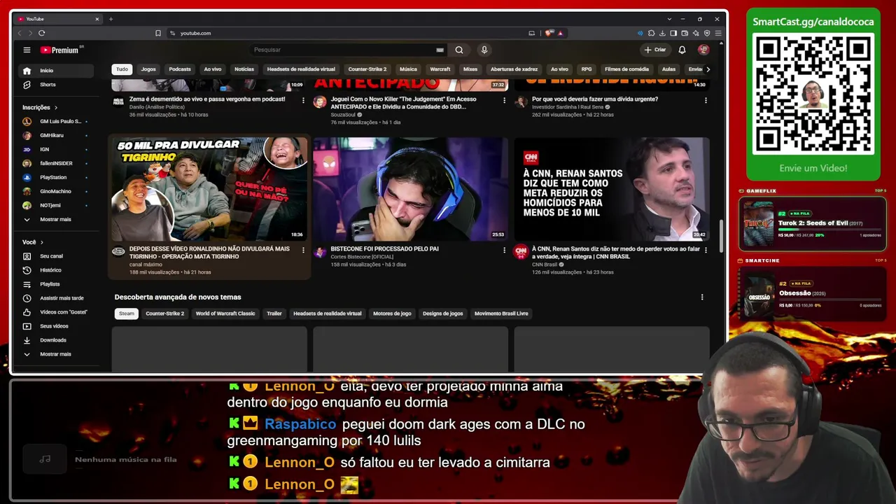Viewport: 896px width, 504px height.
Task: Open the fallenINSIDER subscription
Action: coord(55,163)
